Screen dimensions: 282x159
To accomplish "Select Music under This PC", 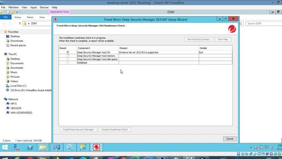I will point(14,72).
